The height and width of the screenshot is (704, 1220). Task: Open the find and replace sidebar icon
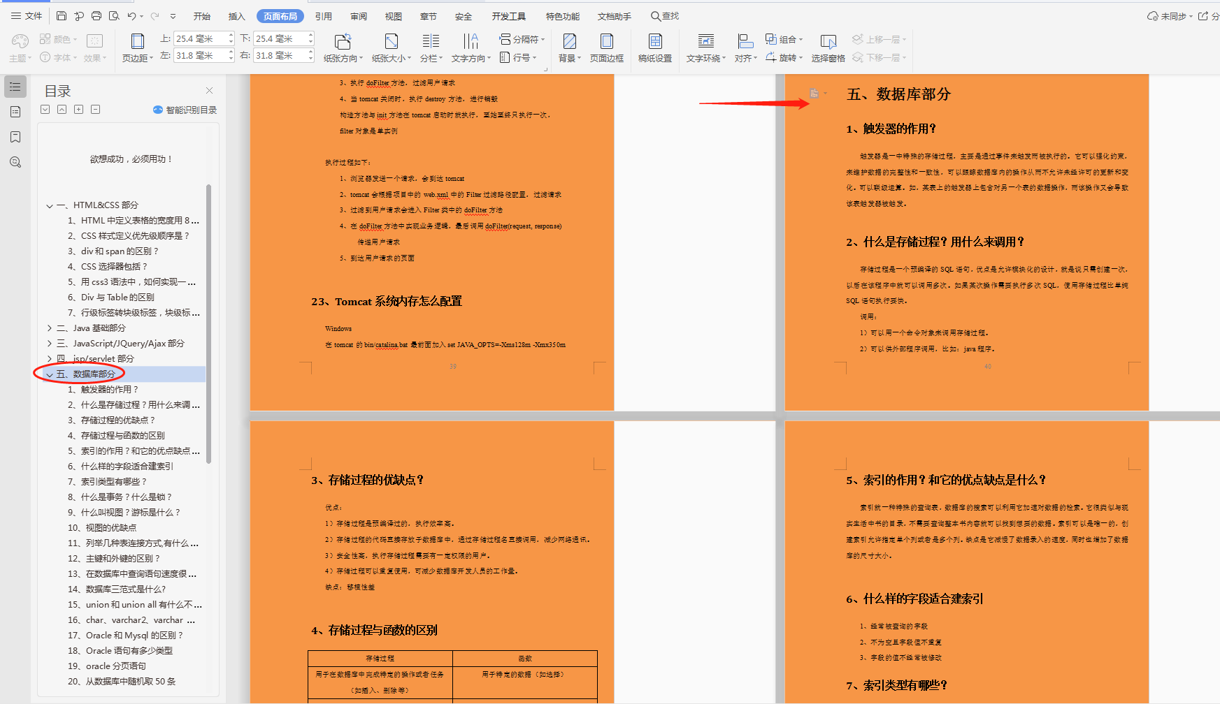pyautogui.click(x=15, y=162)
